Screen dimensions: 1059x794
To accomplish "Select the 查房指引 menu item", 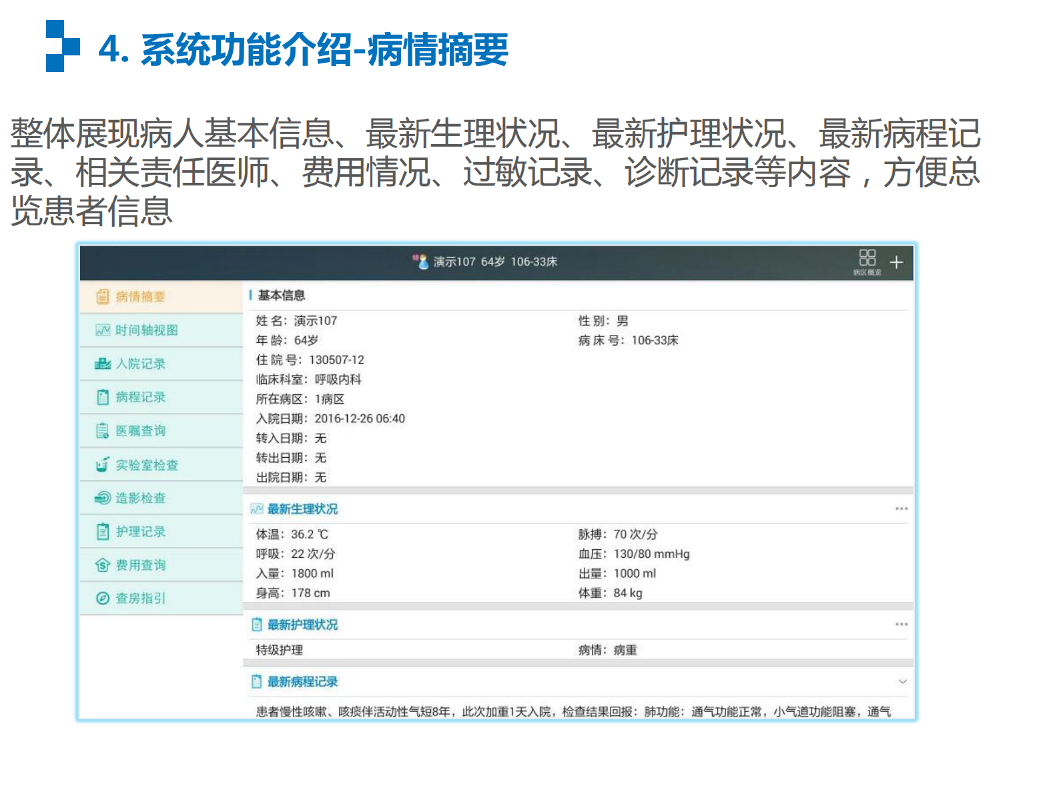I will [140, 599].
